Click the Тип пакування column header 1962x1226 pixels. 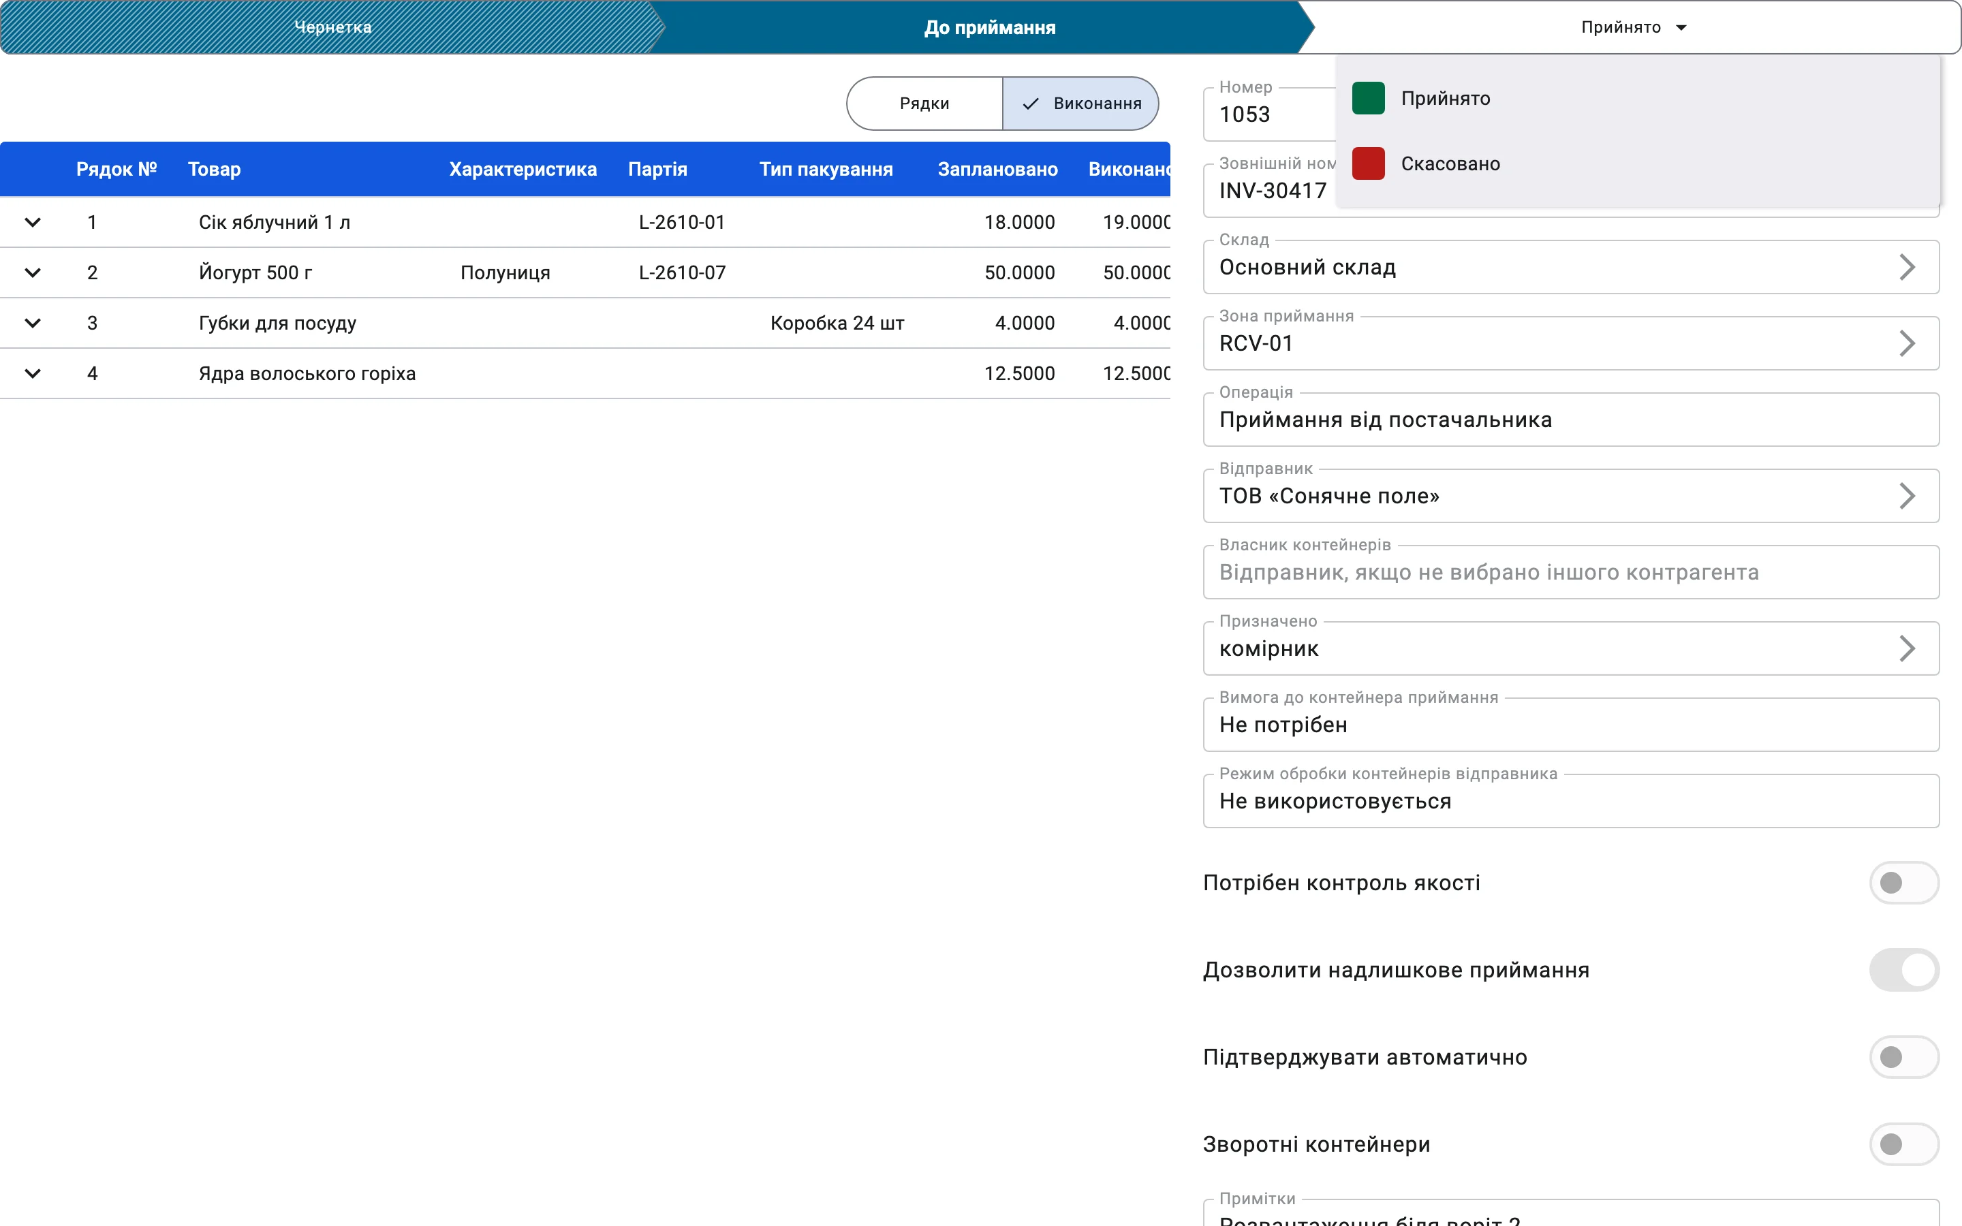826,170
